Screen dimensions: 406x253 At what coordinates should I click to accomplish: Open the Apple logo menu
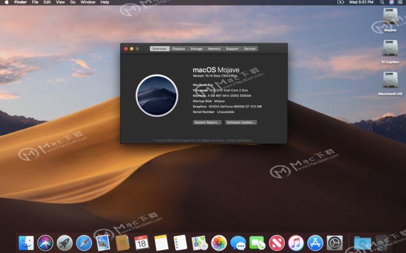click(7, 2)
